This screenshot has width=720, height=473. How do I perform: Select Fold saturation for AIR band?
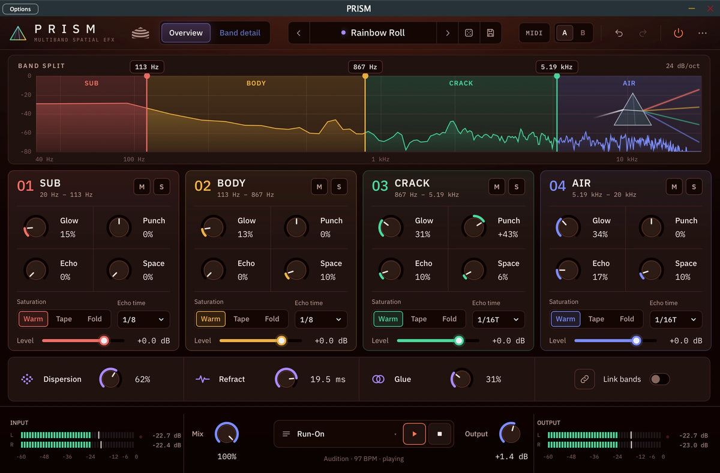pyautogui.click(x=627, y=319)
